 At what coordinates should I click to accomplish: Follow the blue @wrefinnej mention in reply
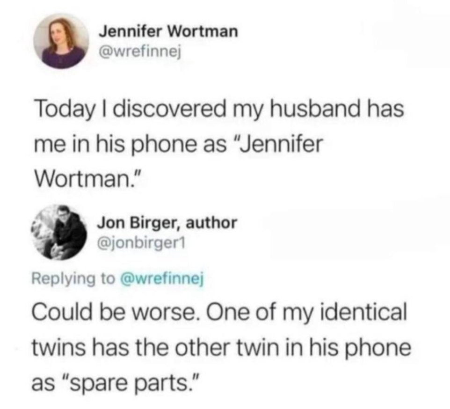pos(163,278)
